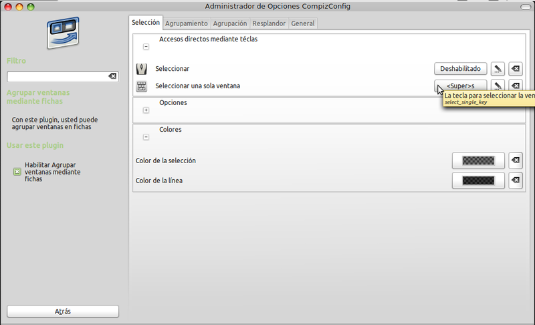Click the group windows plugin icon in sidebar
The width and height of the screenshot is (535, 325).
tap(63, 33)
